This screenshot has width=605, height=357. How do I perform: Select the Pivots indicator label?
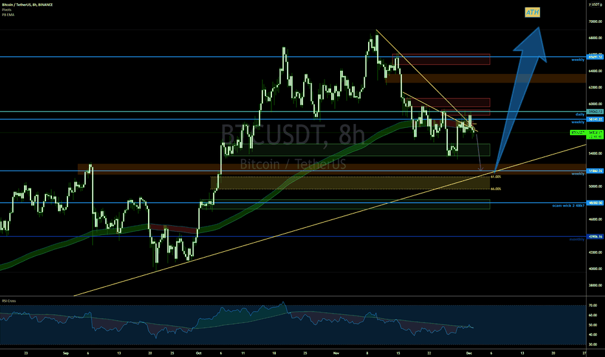coord(6,10)
